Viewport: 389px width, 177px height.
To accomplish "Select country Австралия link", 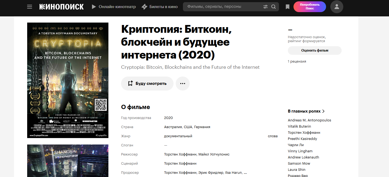I will click(173, 127).
